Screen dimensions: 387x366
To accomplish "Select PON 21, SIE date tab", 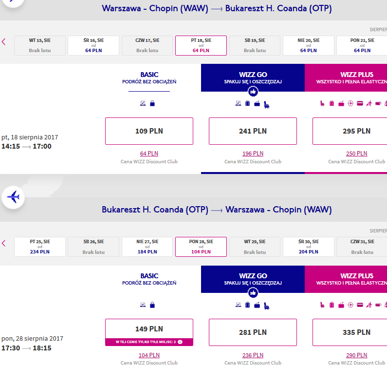I will pos(362,45).
